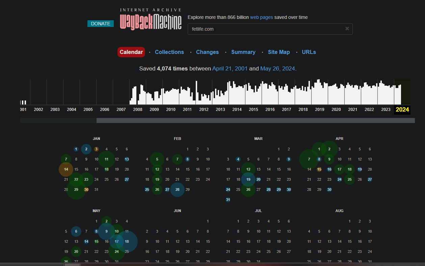
Task: Switch to the Collections tab
Action: coord(169,52)
